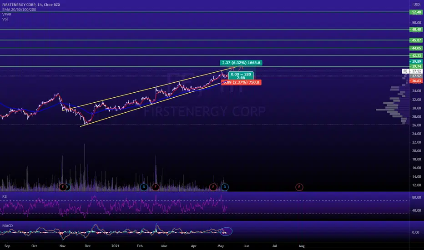Select the 45.87 horizontal line price label

click(x=416, y=40)
